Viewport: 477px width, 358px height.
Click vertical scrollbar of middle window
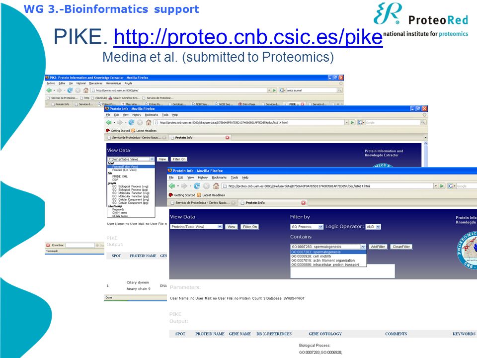point(425,154)
